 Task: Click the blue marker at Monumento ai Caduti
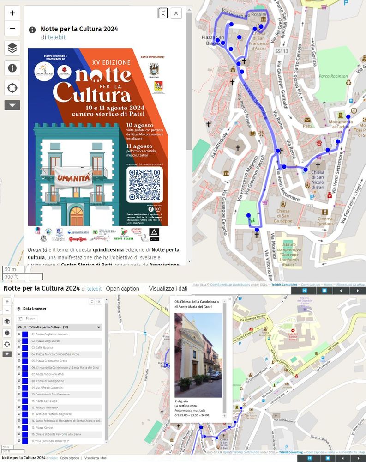click(x=348, y=117)
